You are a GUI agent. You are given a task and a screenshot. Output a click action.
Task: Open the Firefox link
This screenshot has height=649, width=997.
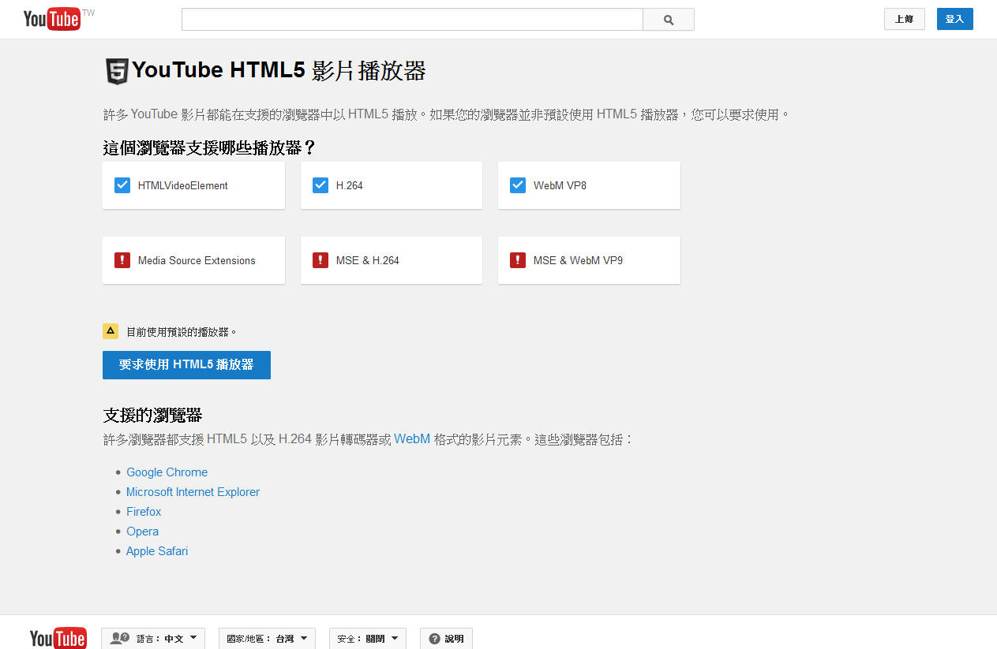144,512
